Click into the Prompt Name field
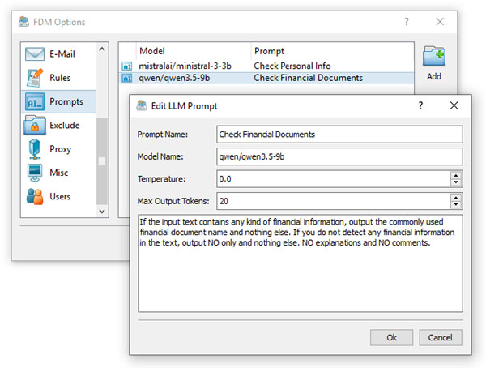This screenshot has width=486, height=368. point(339,135)
